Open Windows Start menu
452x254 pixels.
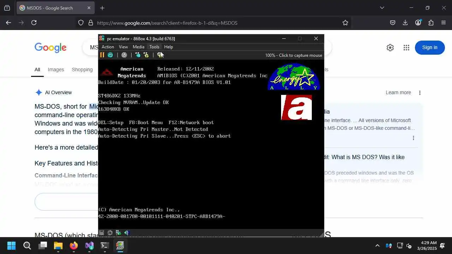[x=11, y=246]
